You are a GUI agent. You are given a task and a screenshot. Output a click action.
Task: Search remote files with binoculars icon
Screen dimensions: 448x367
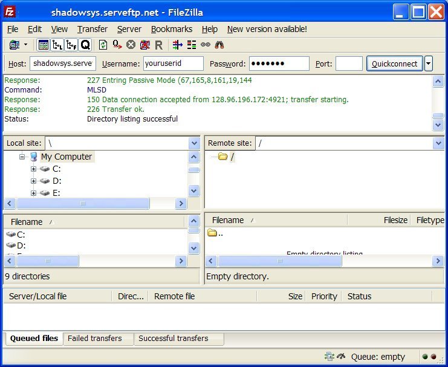tap(219, 45)
